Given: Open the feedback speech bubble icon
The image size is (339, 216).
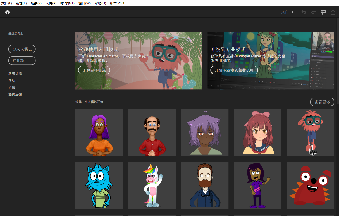Looking at the screenshot, I should click(x=323, y=12).
